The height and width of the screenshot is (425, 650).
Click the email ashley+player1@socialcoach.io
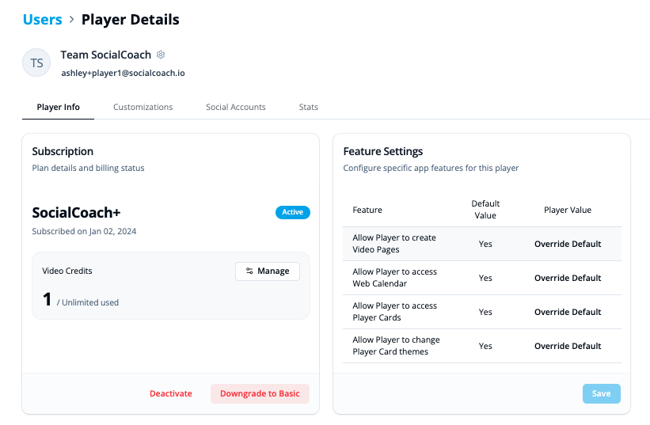click(124, 73)
